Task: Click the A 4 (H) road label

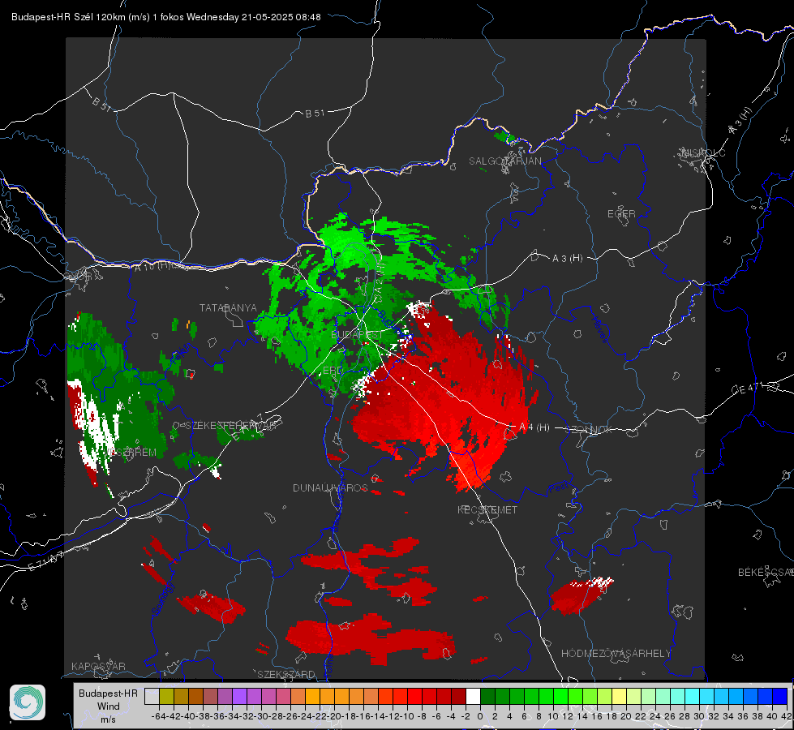Action: click(x=534, y=427)
